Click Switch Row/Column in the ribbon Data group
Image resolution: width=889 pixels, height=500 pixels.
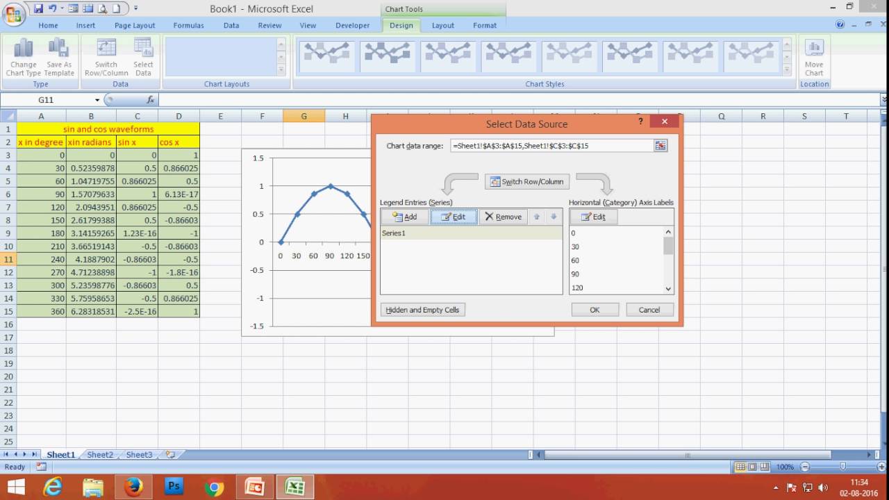(106, 58)
